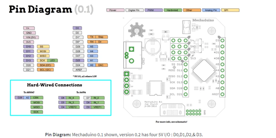
Task: Click the yellow SCK label beside D13
Action: [42, 60]
